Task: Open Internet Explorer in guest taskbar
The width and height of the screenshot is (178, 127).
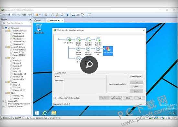Action: click(x=45, y=113)
